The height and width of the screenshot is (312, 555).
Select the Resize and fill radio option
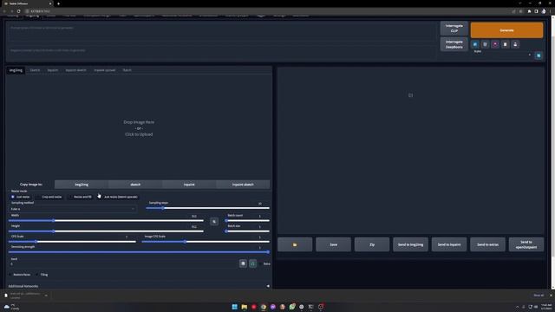(x=80, y=197)
